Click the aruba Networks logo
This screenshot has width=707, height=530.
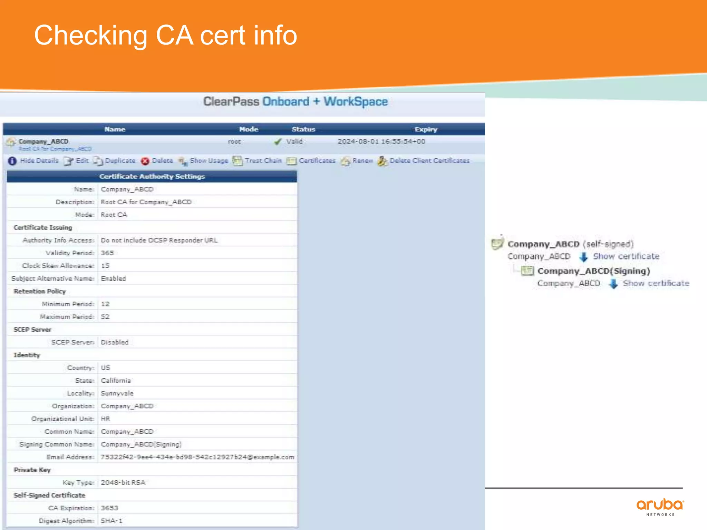coord(660,507)
